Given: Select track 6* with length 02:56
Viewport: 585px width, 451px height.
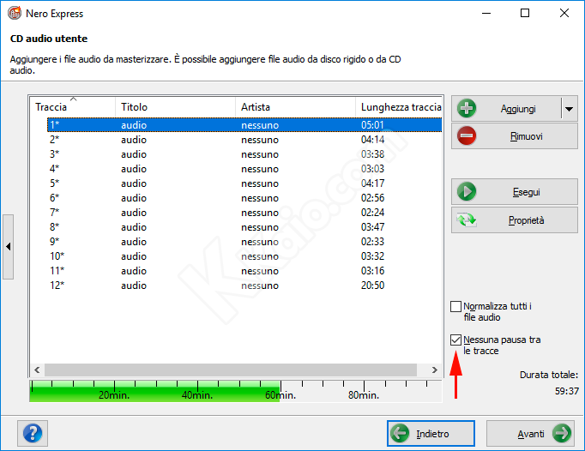Looking at the screenshot, I should [244, 198].
